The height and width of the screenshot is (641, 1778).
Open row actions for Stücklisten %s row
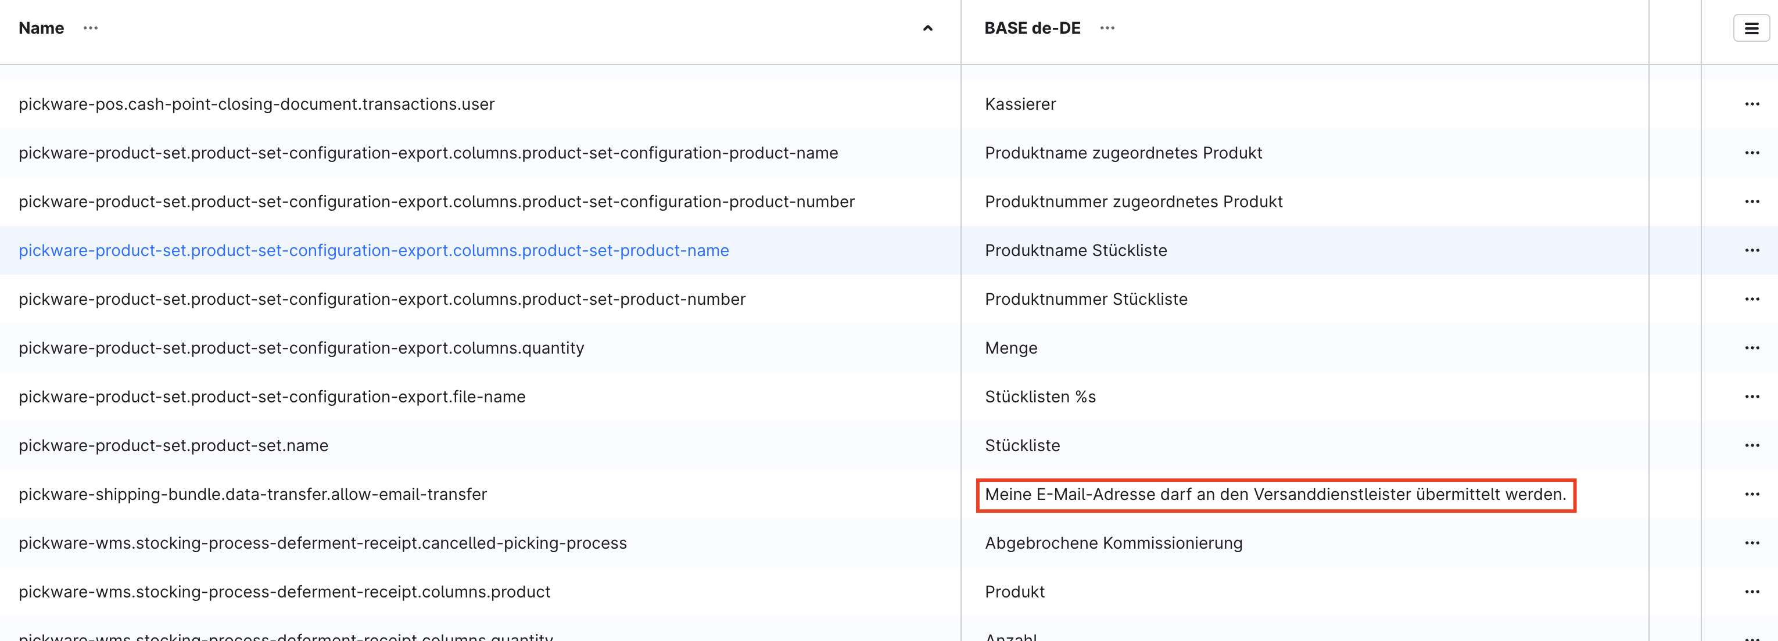click(1752, 397)
